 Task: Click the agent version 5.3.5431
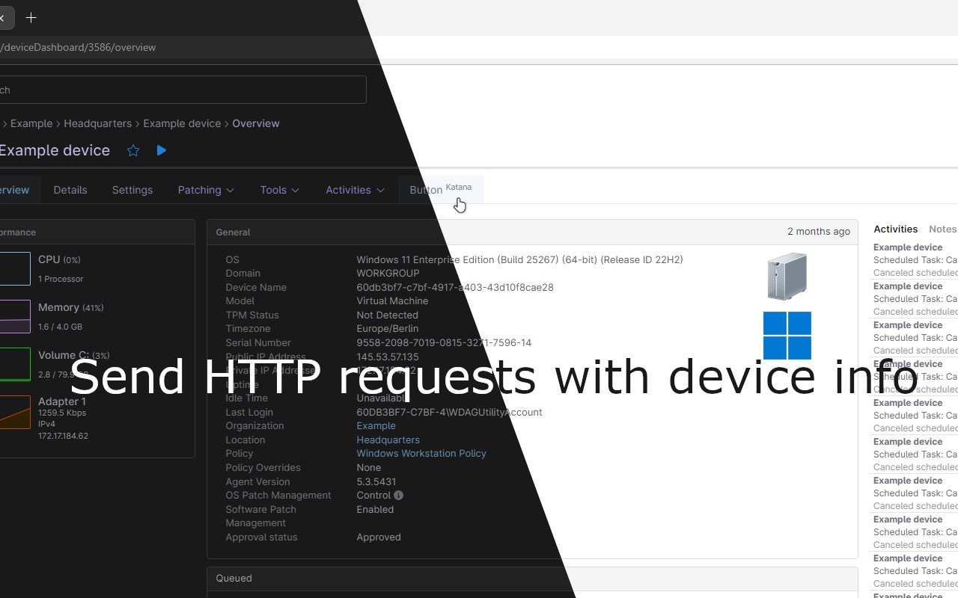point(376,482)
